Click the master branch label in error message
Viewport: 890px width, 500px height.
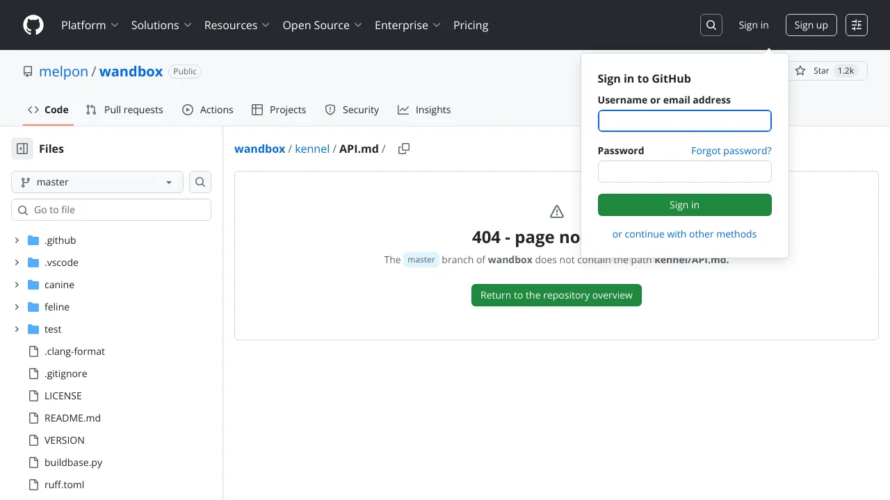tap(421, 260)
